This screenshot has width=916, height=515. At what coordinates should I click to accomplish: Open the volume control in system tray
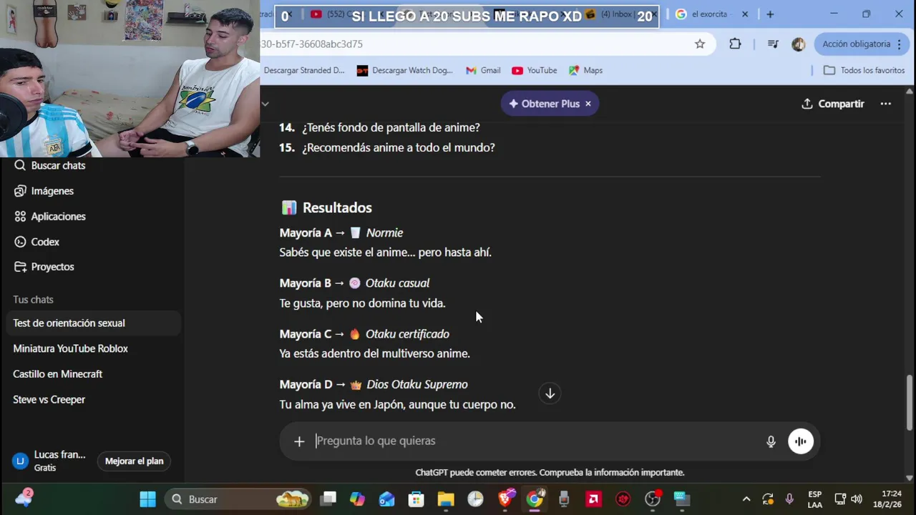tap(857, 499)
